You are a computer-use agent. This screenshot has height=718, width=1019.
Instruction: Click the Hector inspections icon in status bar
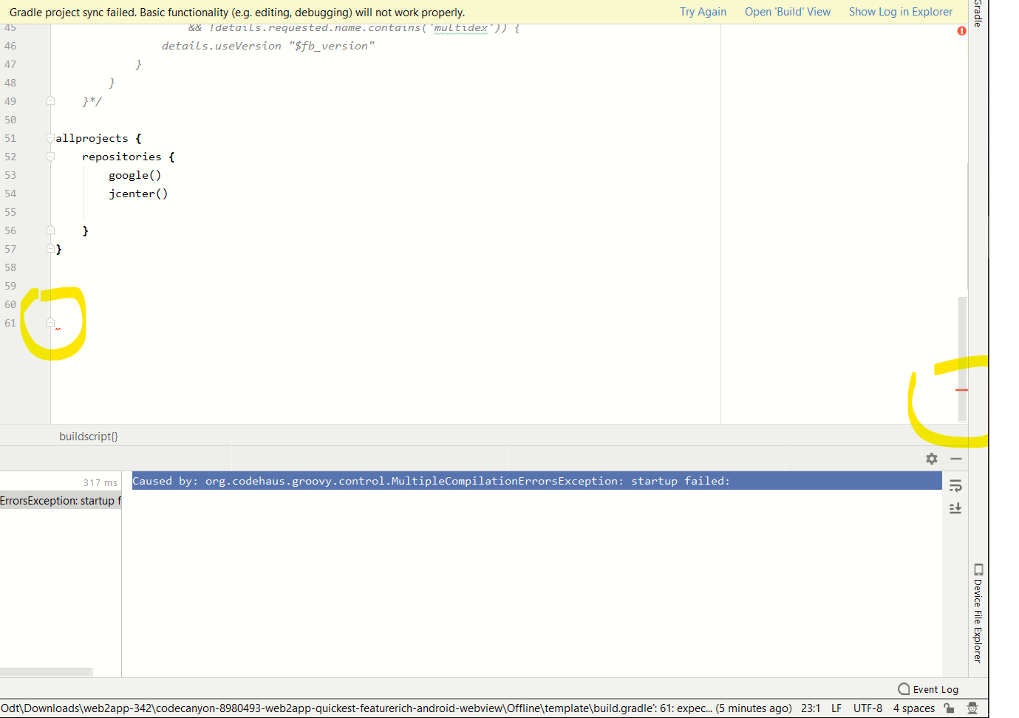[973, 708]
